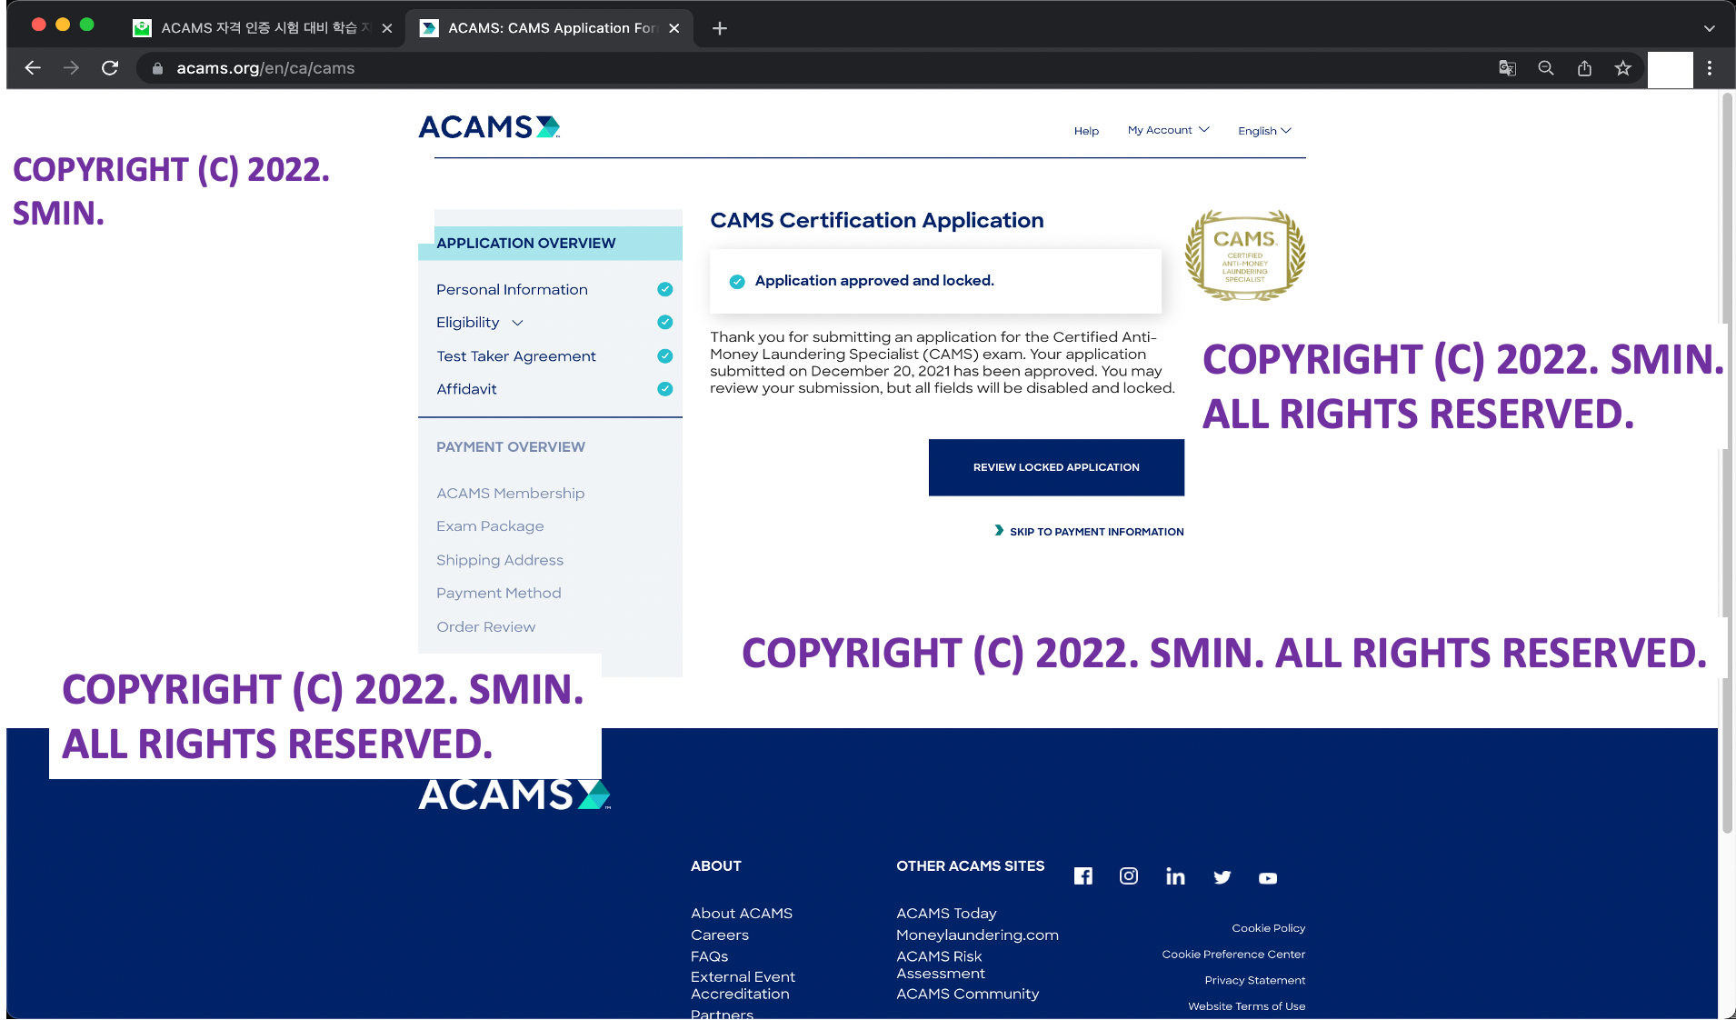Click the footer ACAMS logo
The height and width of the screenshot is (1020, 1736).
coord(514,795)
